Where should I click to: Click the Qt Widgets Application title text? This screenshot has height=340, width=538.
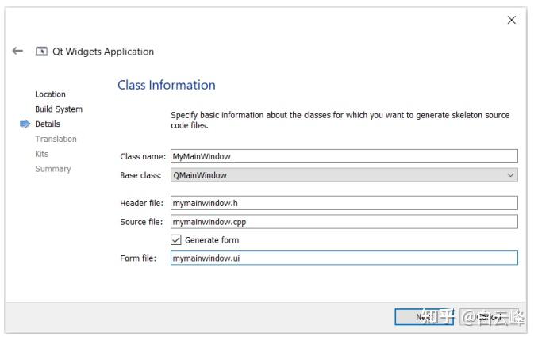tap(103, 52)
